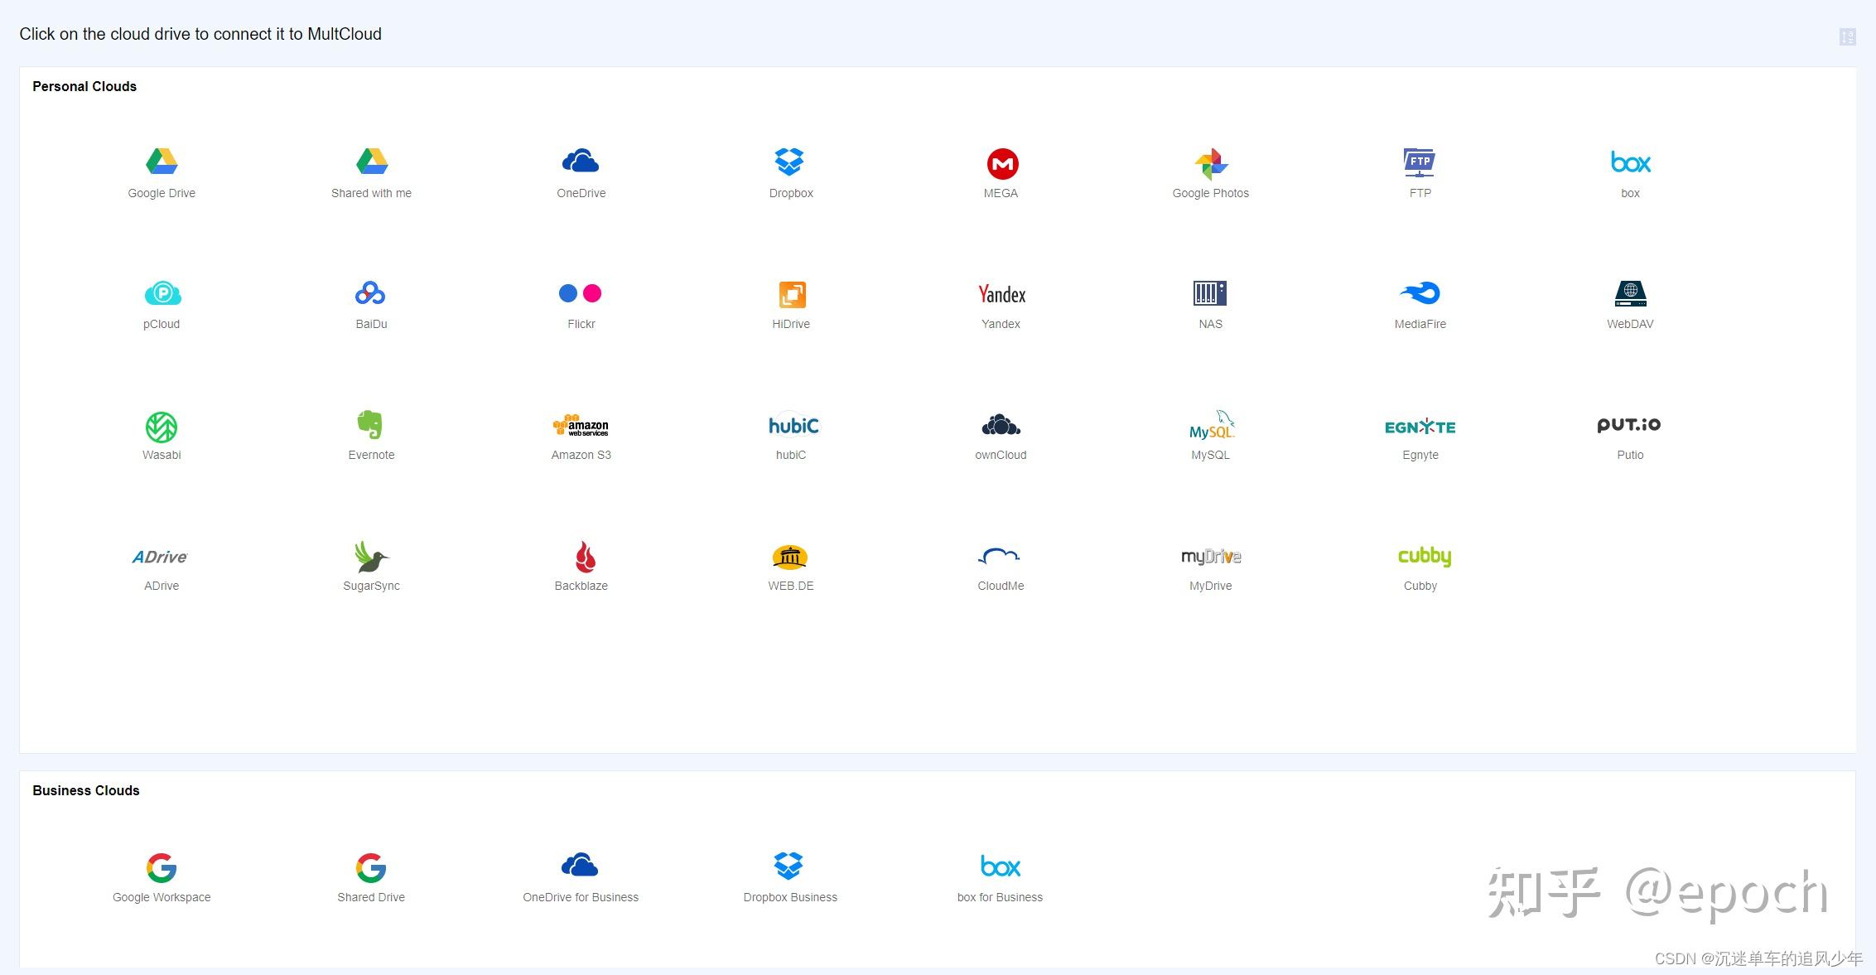Image resolution: width=1876 pixels, height=975 pixels.
Task: Choose the Dropbox personal cloud
Action: click(x=790, y=162)
